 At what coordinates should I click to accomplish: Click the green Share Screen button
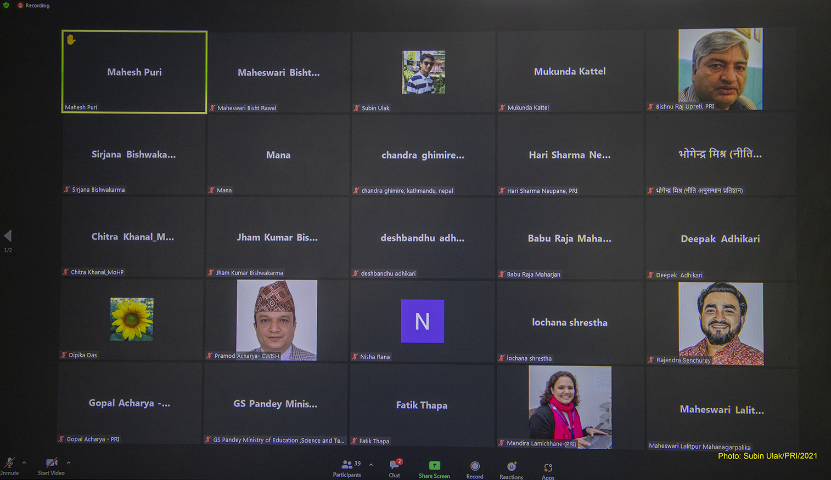[434, 467]
